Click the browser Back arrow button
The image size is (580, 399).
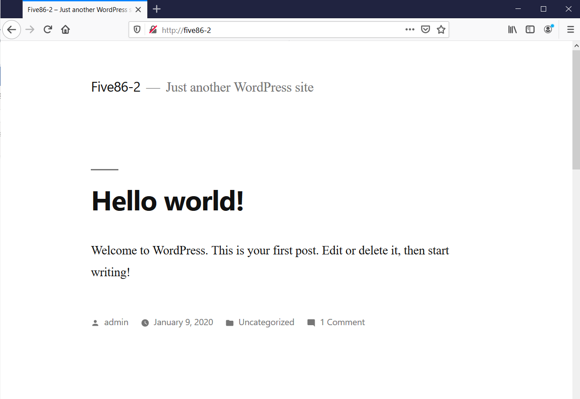(x=12, y=30)
